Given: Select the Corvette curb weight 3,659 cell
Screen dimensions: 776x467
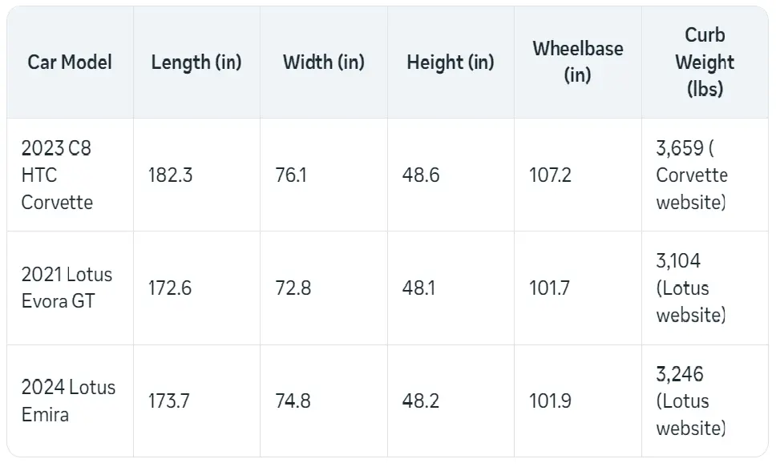Looking at the screenshot, I should (x=691, y=175).
